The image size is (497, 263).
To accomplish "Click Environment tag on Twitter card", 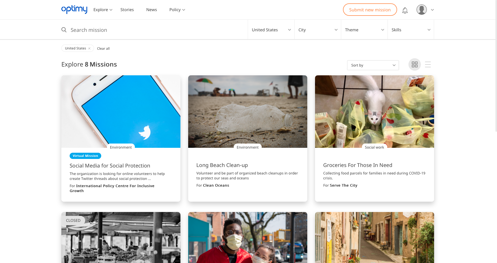I will pyautogui.click(x=121, y=147).
